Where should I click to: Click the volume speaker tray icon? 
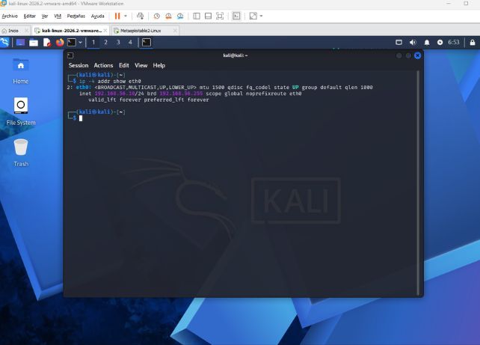(x=413, y=42)
